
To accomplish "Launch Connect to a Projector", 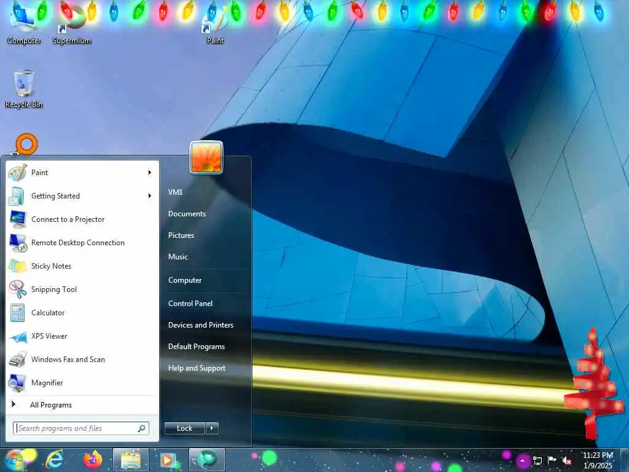I will pos(82,219).
